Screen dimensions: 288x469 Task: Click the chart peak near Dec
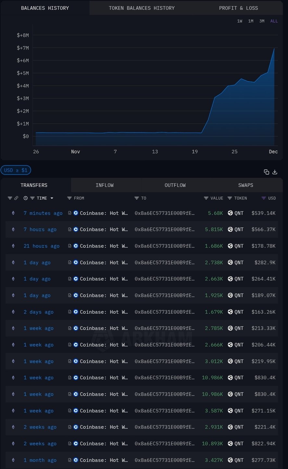click(x=274, y=49)
